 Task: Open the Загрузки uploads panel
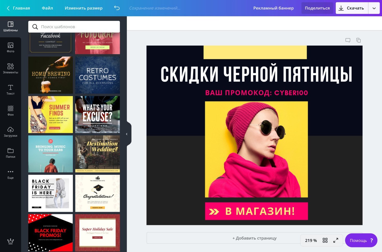(x=10, y=132)
